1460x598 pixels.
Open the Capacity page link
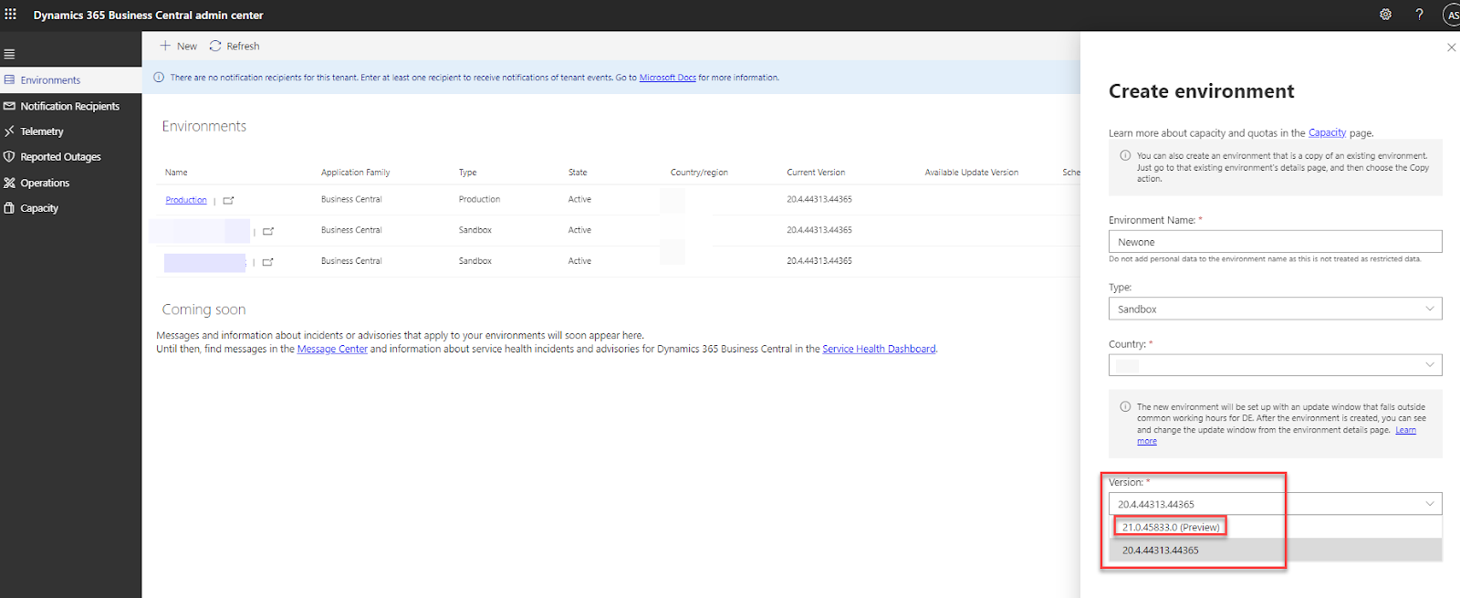1327,132
